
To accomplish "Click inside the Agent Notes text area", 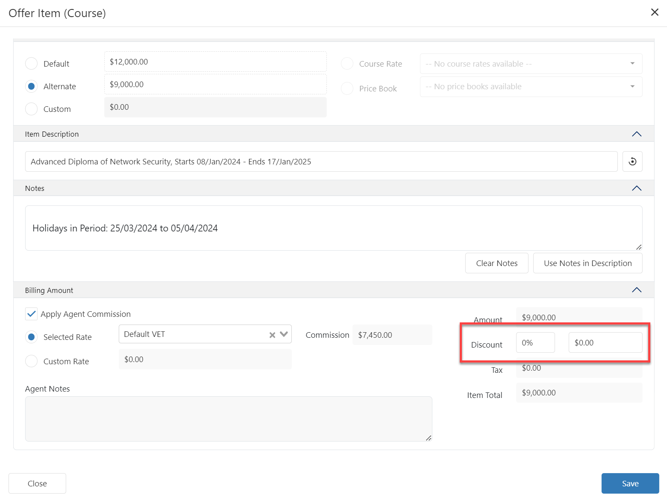I will (228, 418).
